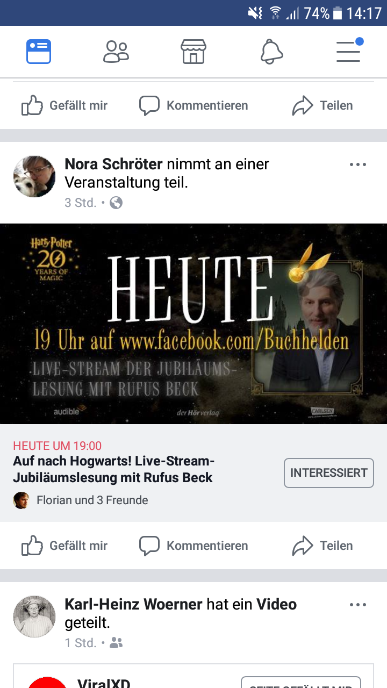Expand options menu on Nora Schröter's post
Image resolution: width=387 pixels, height=688 pixels.
(x=358, y=164)
